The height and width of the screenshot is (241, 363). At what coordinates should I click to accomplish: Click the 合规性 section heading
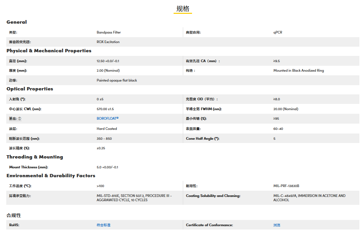(x=14, y=215)
